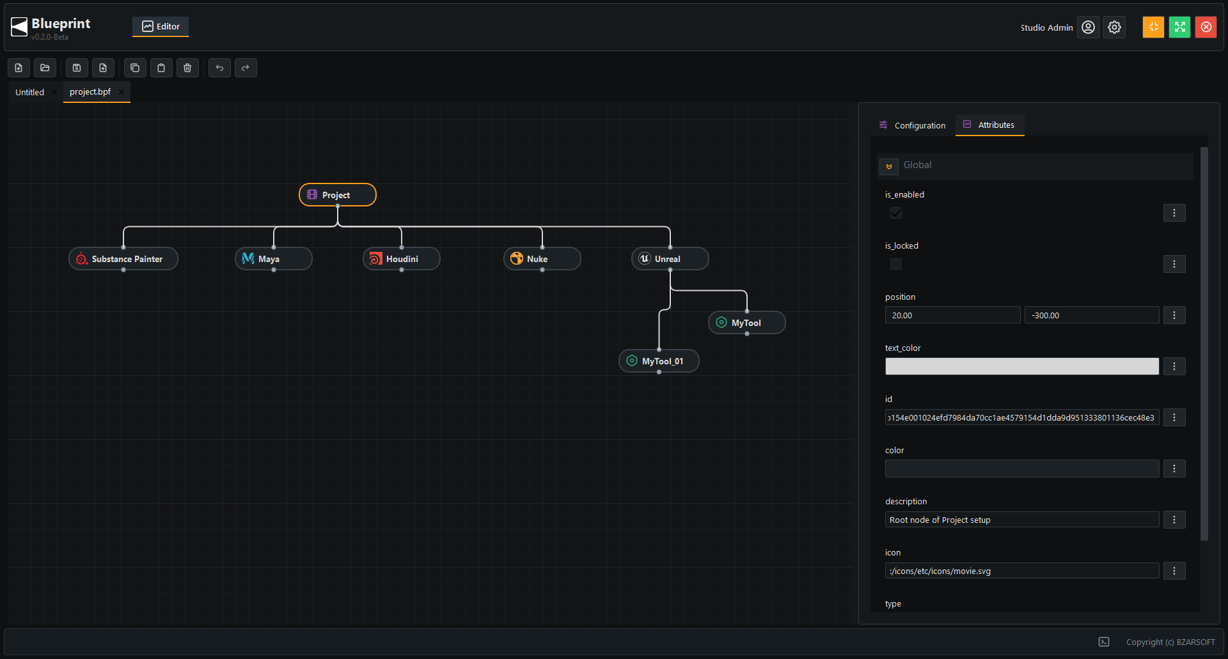Click the output port under the Maya node
1228x659 pixels.
coord(274,270)
